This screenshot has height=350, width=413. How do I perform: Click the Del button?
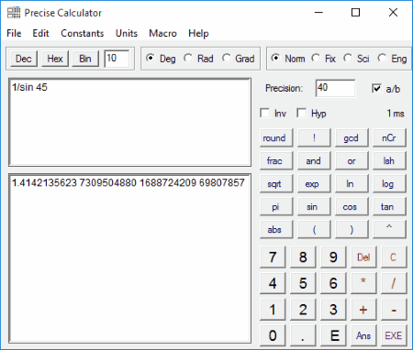[363, 257]
